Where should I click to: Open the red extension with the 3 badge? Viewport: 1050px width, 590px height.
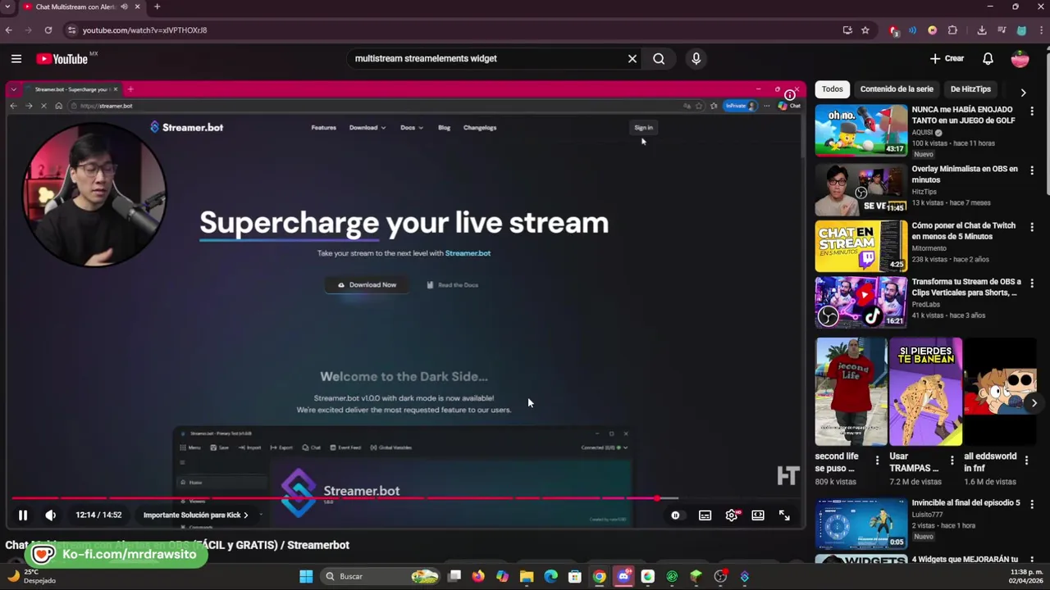click(x=893, y=30)
